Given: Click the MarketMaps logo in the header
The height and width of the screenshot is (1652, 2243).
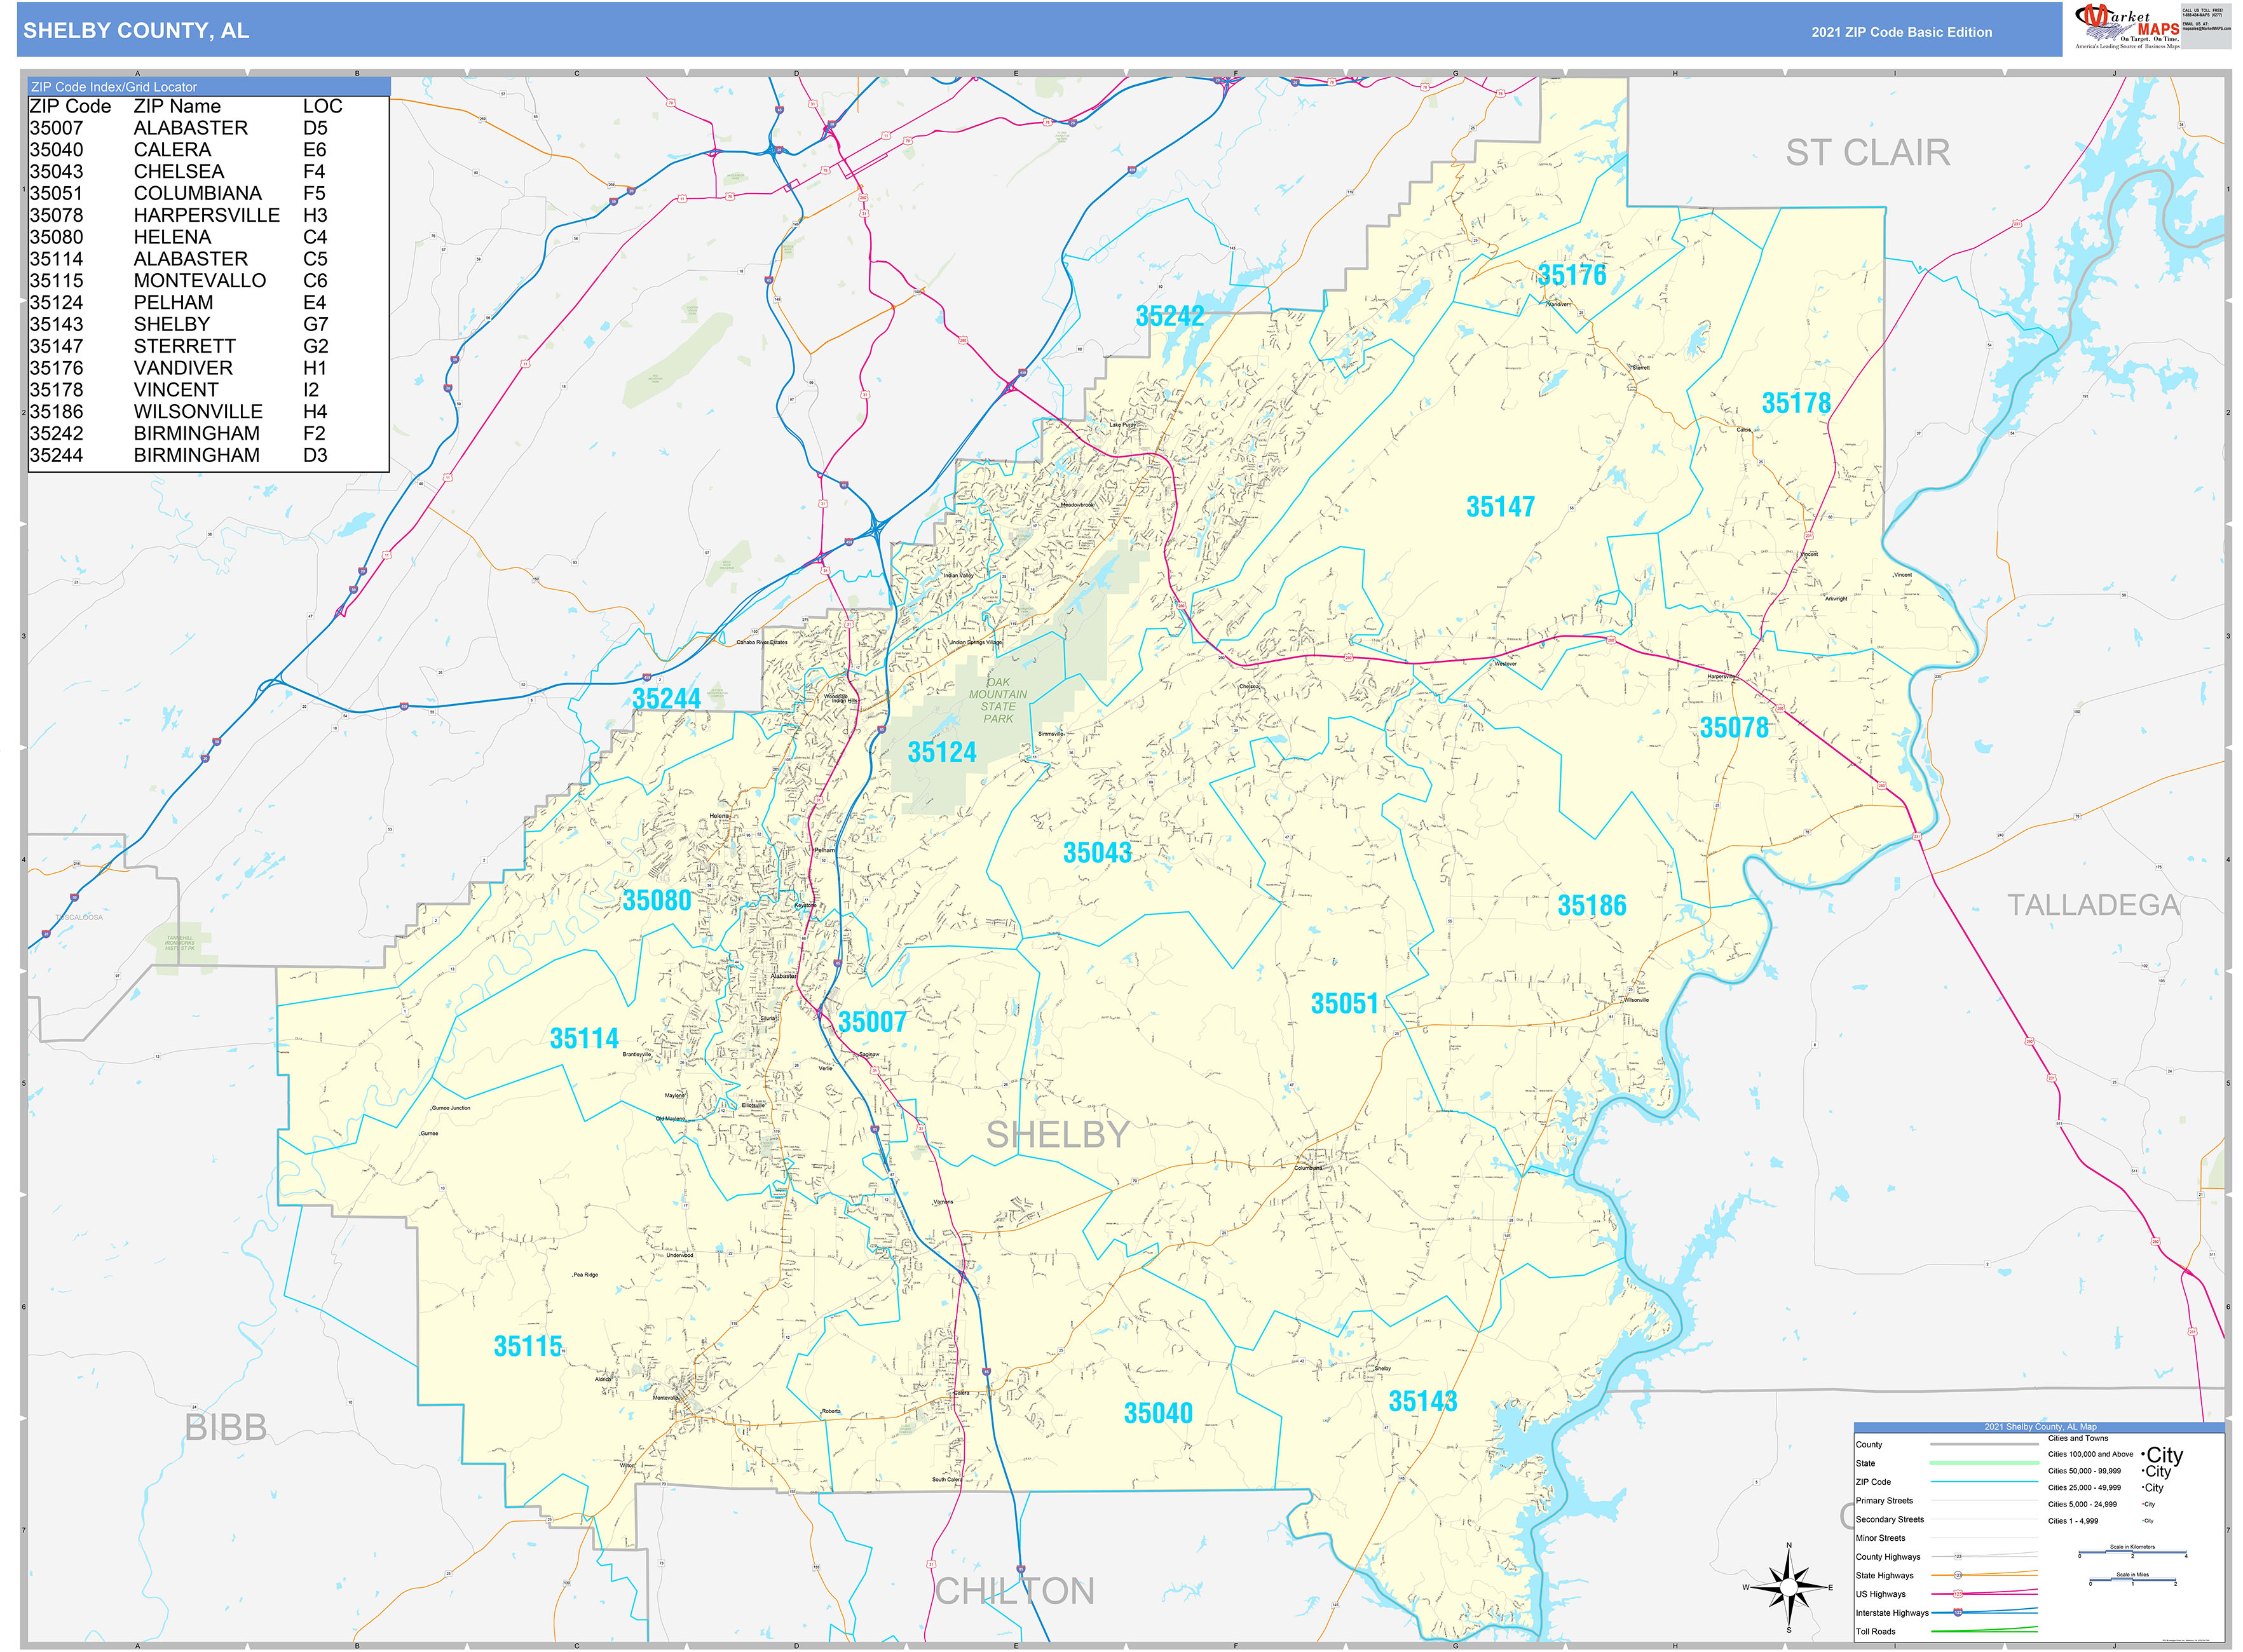Looking at the screenshot, I should (x=2126, y=26).
